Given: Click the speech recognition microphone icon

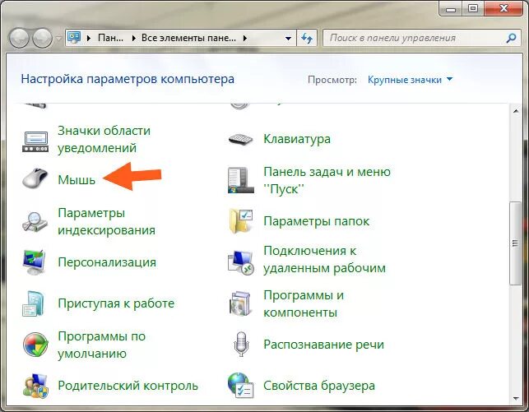Looking at the screenshot, I should pyautogui.click(x=241, y=344).
